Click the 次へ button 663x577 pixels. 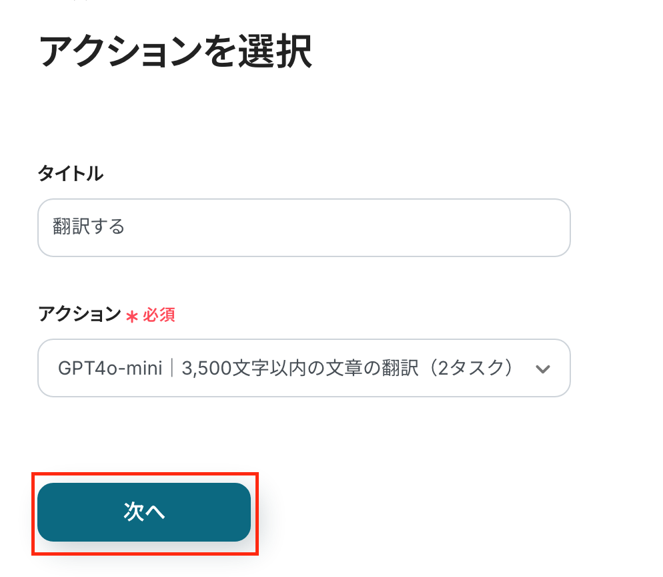(144, 512)
